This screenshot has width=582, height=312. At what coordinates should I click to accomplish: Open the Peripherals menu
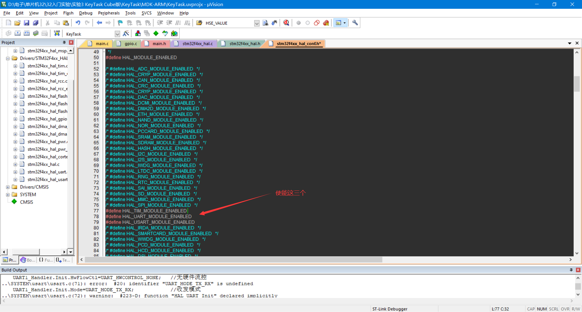coord(109,13)
